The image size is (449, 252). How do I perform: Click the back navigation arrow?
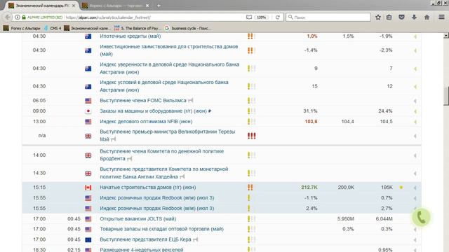coord(7,17)
